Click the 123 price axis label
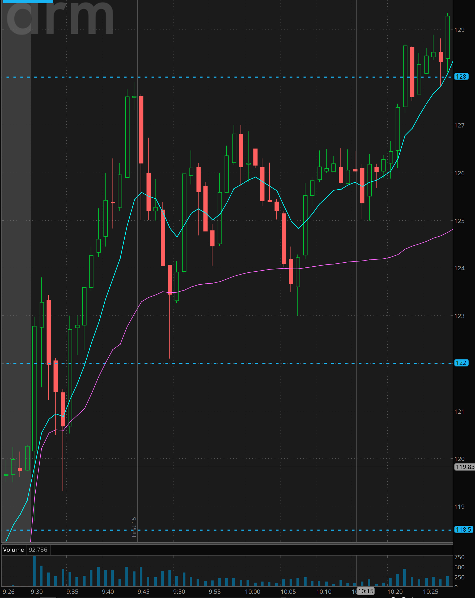The height and width of the screenshot is (598, 475). pyautogui.click(x=460, y=316)
